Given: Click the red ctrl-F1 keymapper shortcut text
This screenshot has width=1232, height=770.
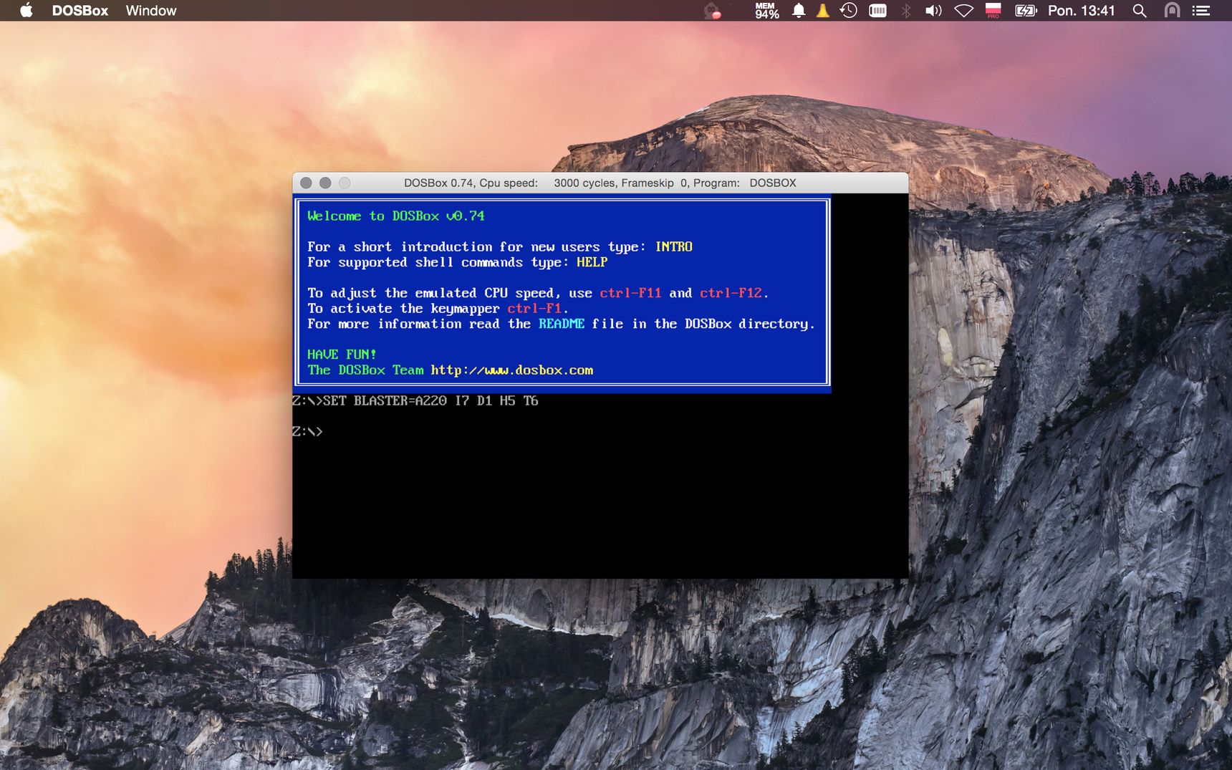Looking at the screenshot, I should (534, 309).
